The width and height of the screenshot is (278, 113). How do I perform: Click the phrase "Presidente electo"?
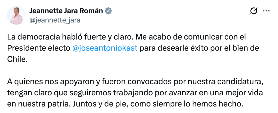click(38, 48)
